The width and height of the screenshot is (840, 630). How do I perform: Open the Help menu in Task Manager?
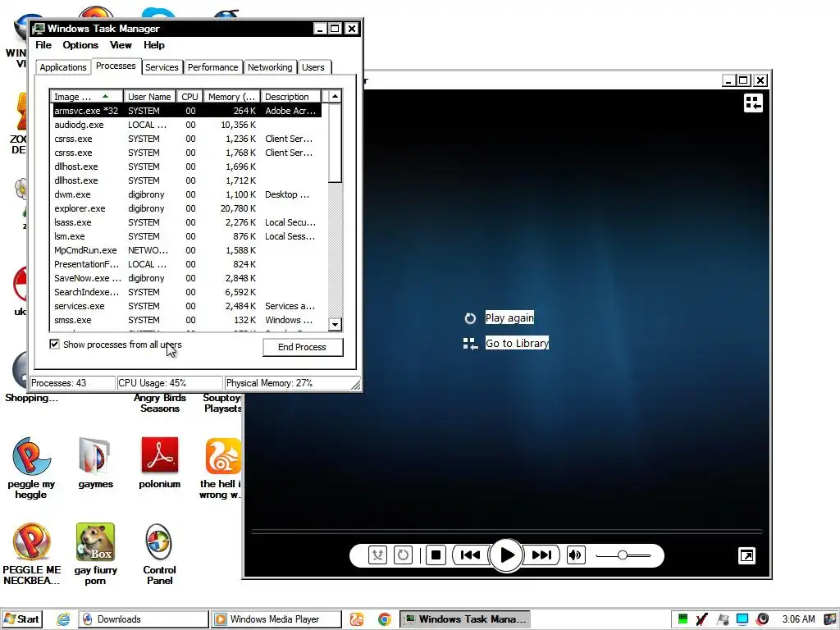(153, 45)
